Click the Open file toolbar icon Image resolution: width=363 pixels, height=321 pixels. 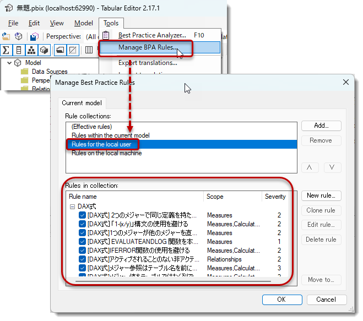click(x=6, y=36)
